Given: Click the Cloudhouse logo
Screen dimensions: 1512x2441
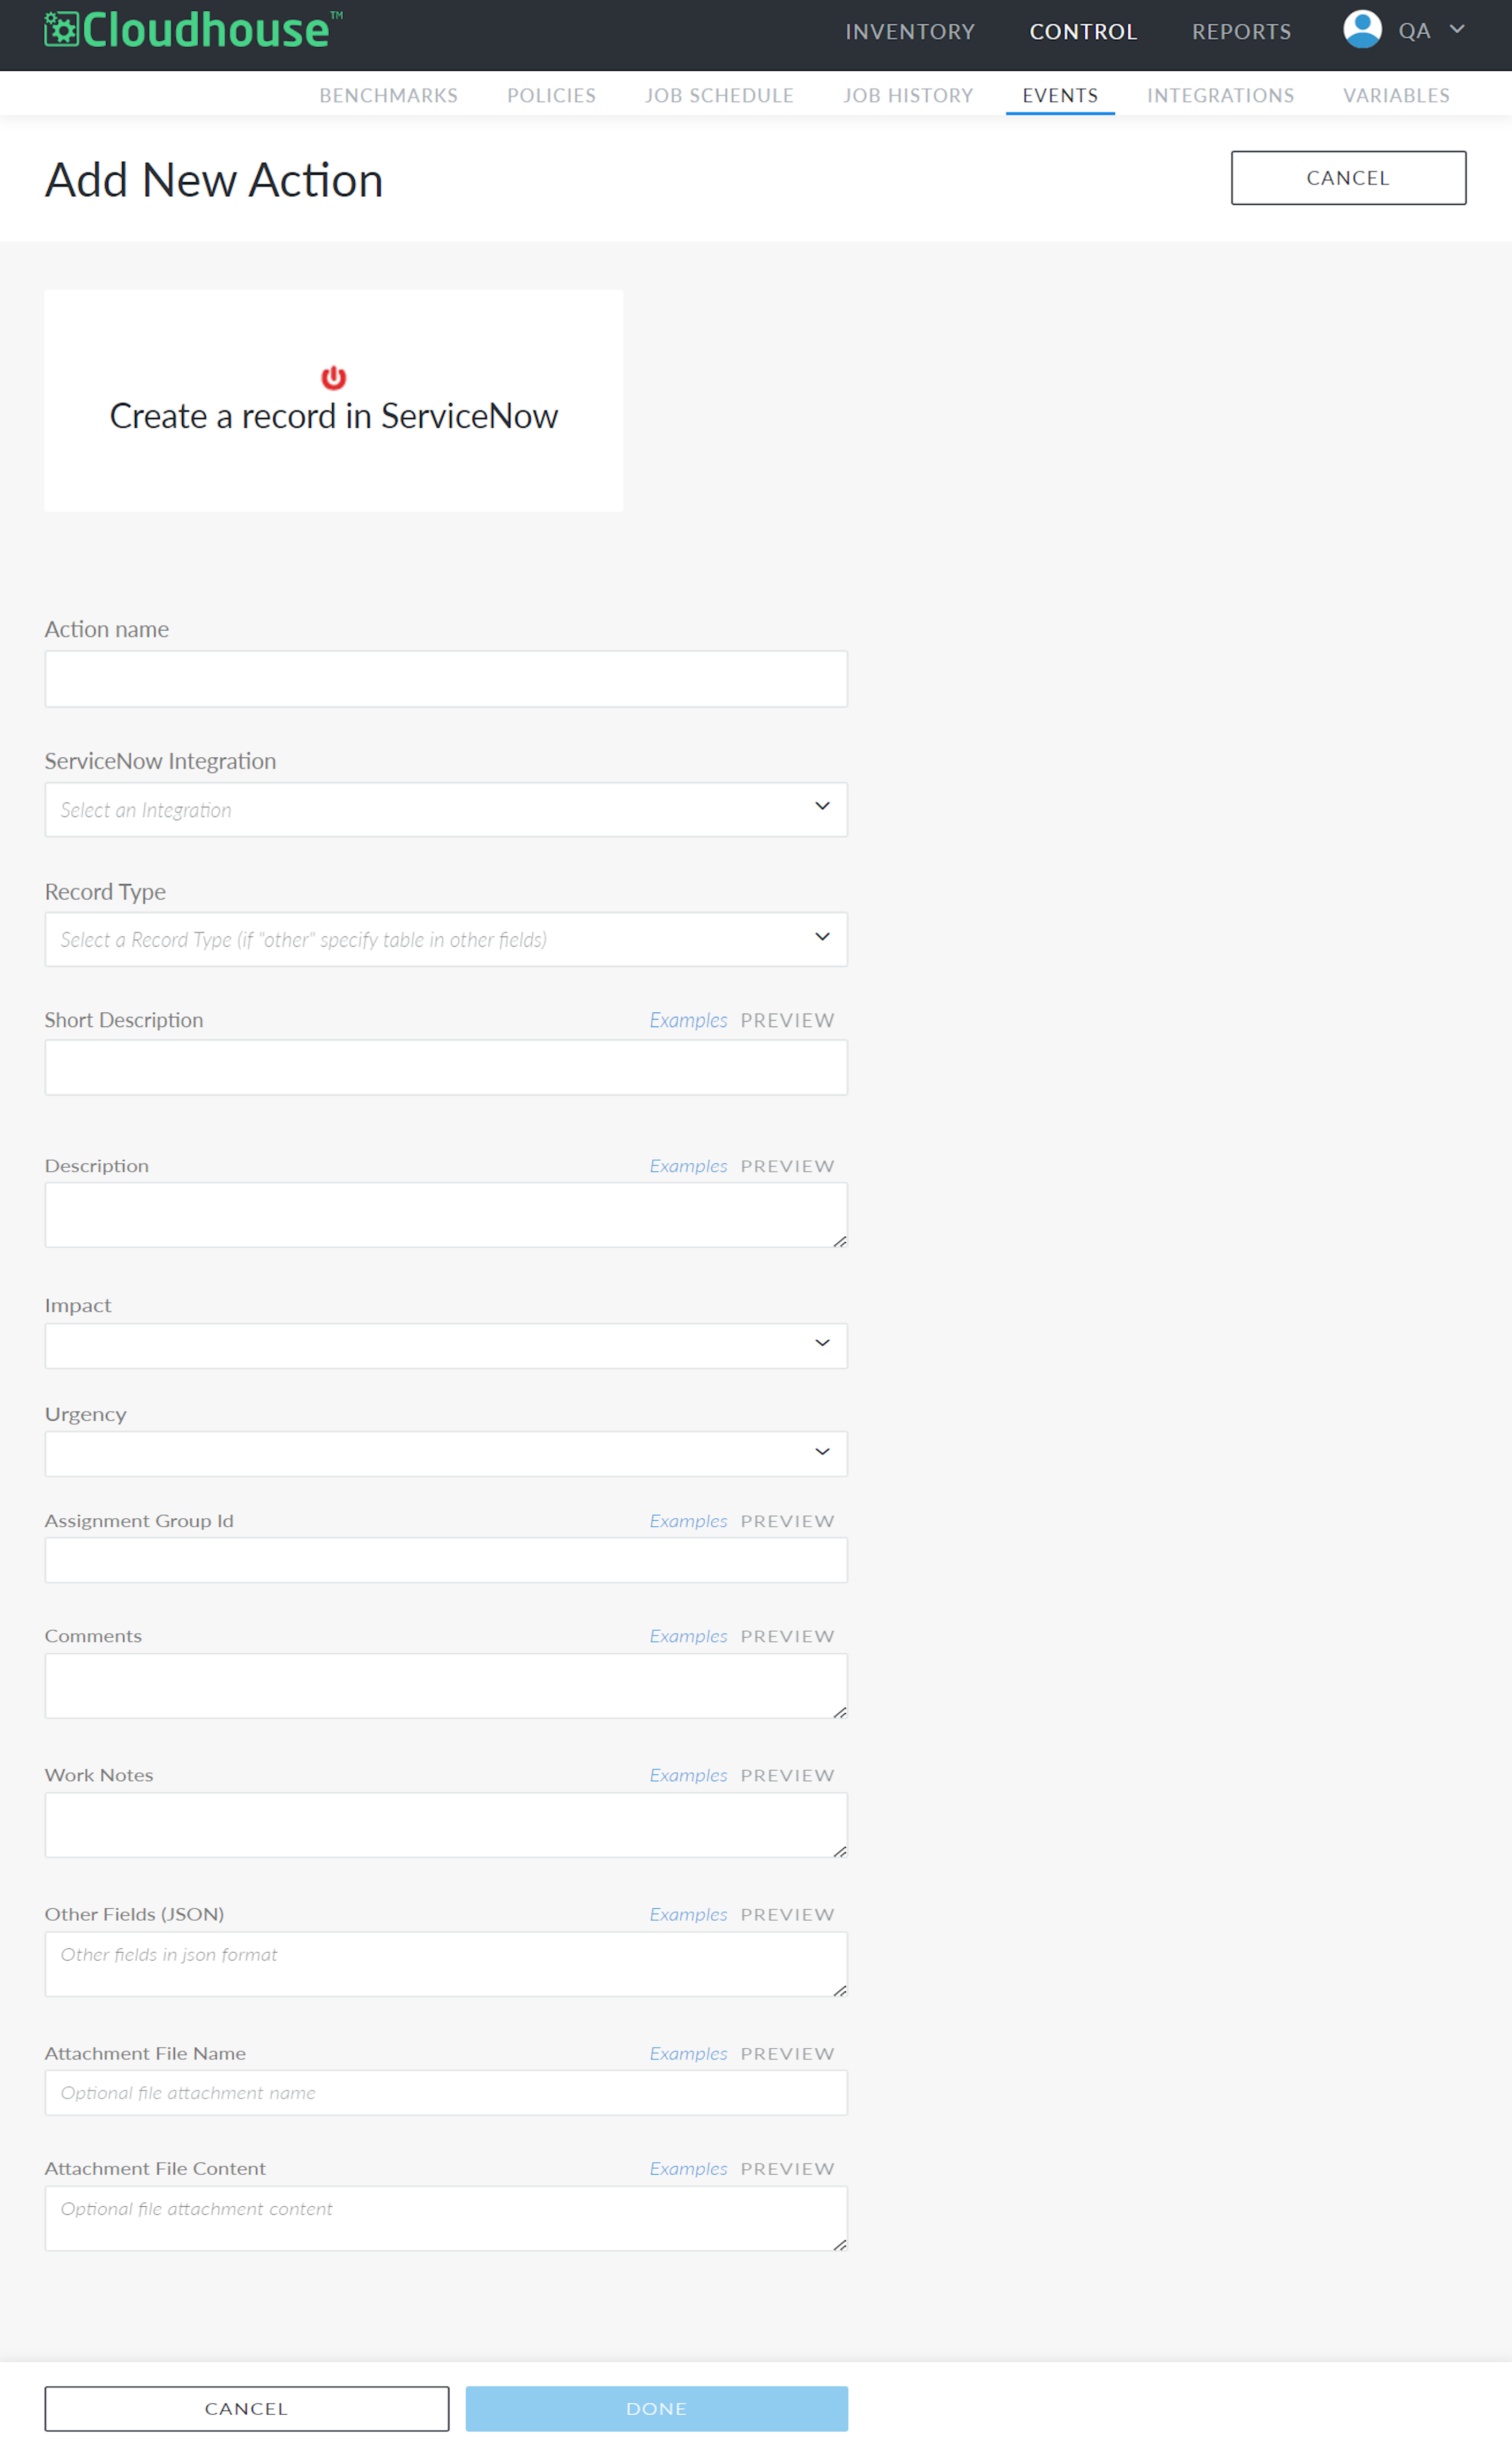Looking at the screenshot, I should tap(193, 30).
